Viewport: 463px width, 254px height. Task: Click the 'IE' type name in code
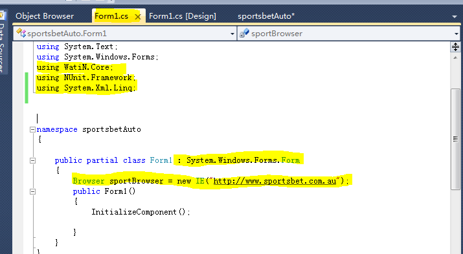200,180
